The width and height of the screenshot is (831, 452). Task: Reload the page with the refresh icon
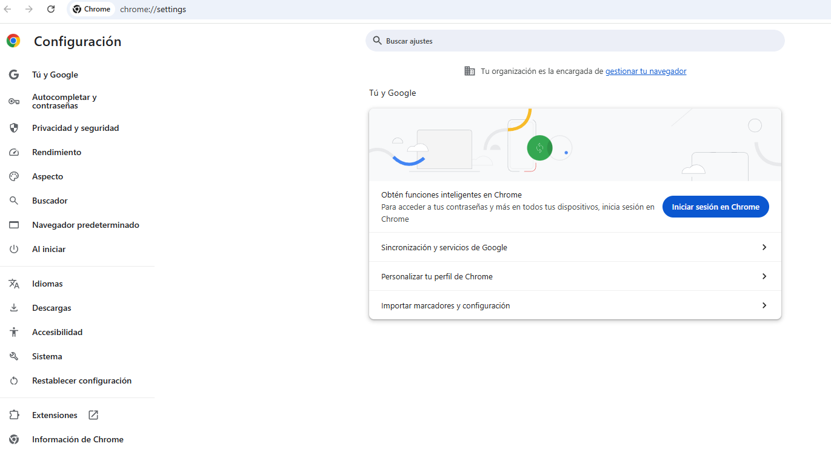tap(51, 9)
